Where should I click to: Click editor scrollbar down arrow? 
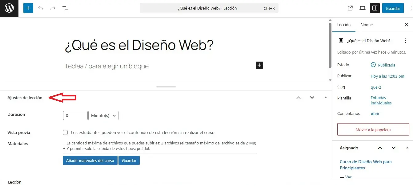tap(330, 80)
